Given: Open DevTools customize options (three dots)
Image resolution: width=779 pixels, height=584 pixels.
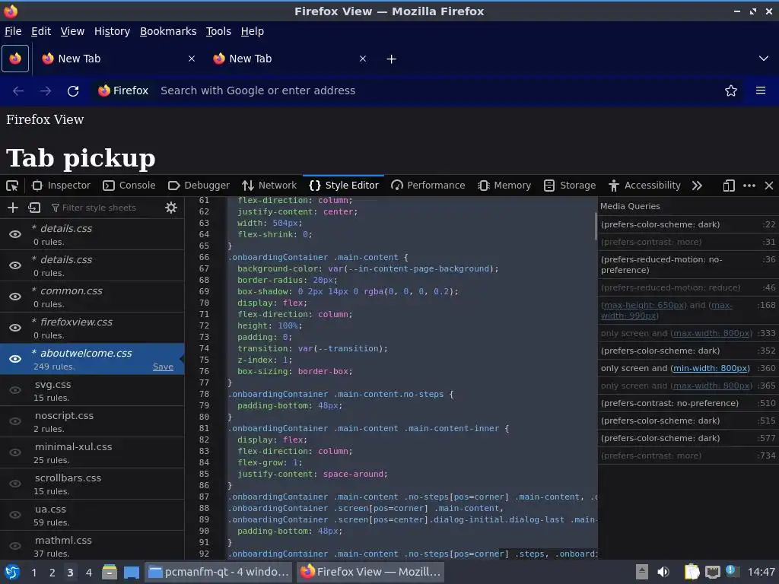Looking at the screenshot, I should pos(749,186).
